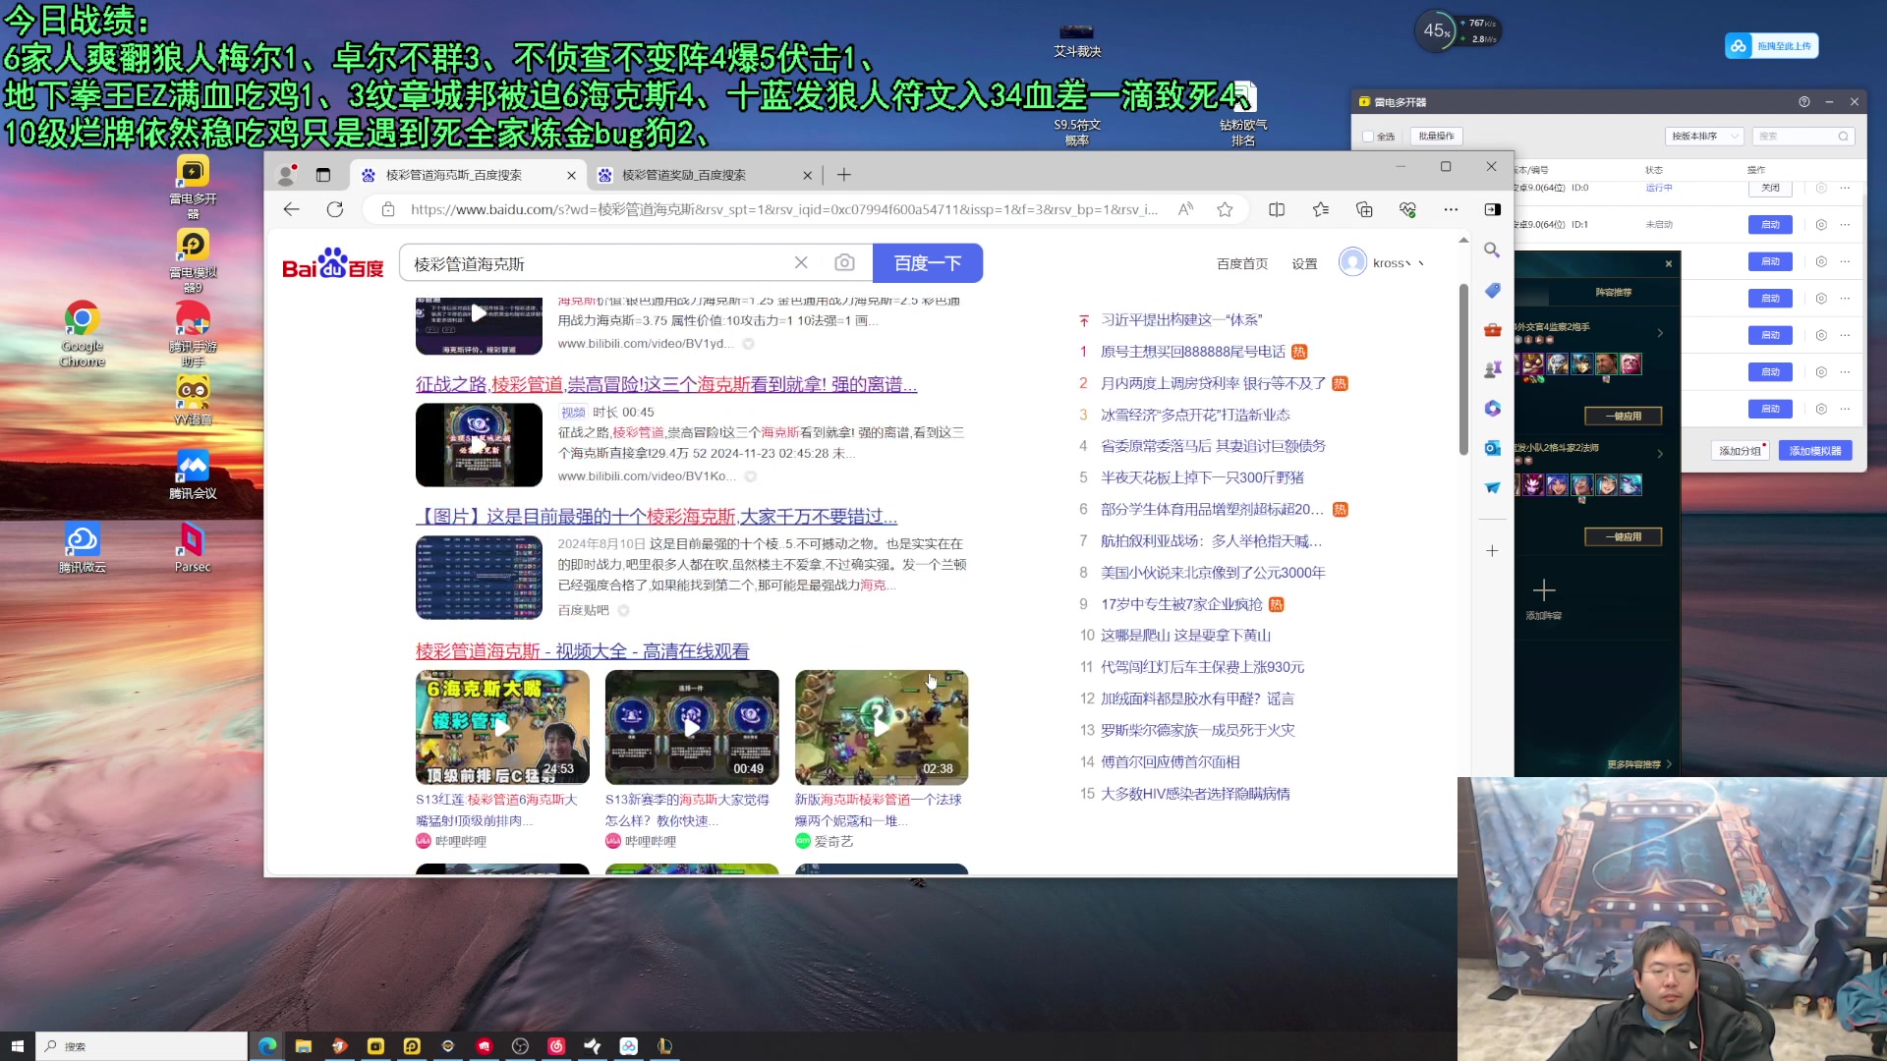
Task: View site info lock icon
Action: 388,209
